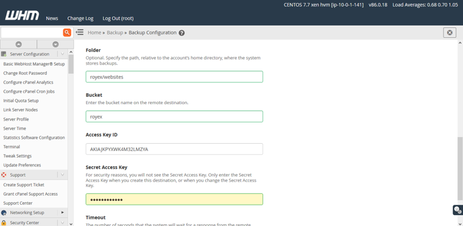Click the Load Averages text
463x226 pixels.
425,5
